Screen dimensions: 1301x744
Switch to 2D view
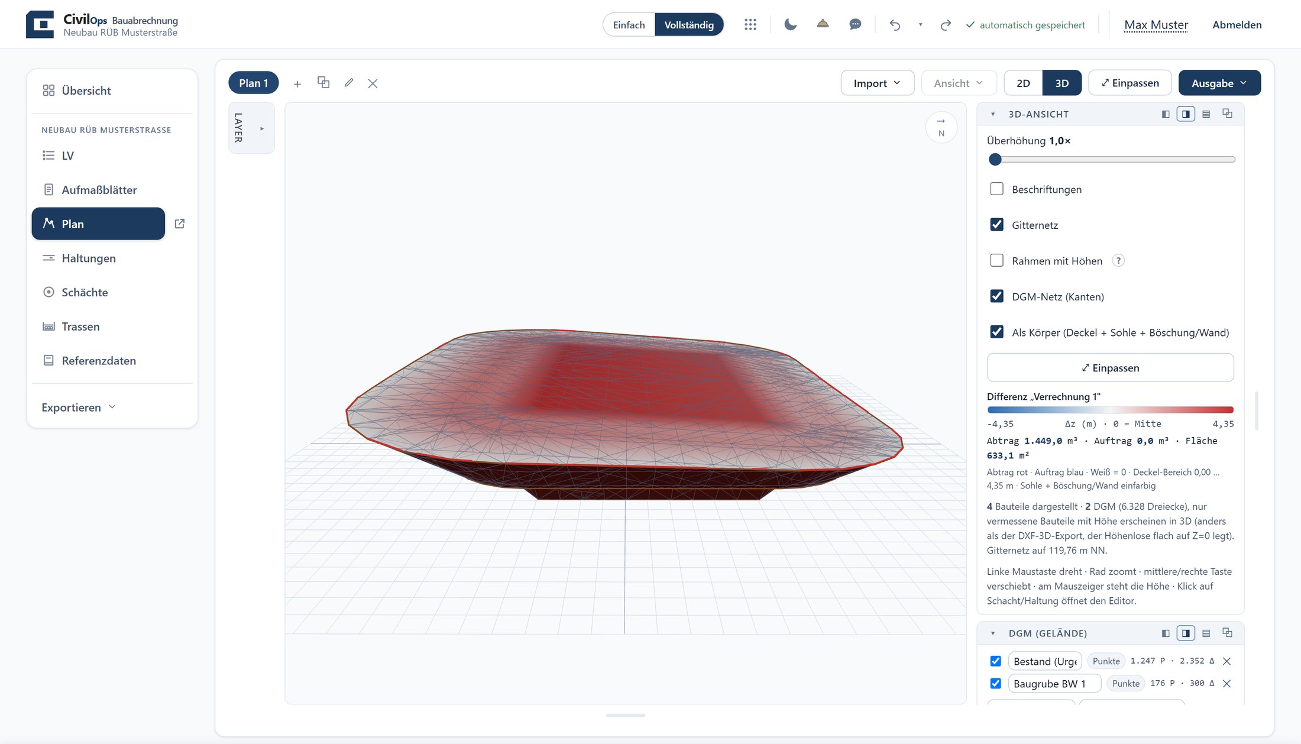[x=1023, y=83]
